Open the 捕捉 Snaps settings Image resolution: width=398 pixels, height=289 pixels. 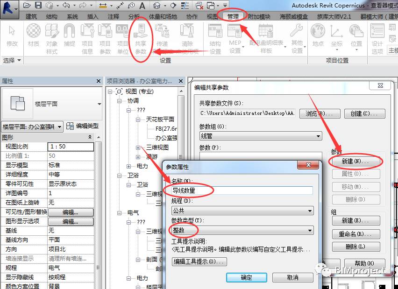click(69, 35)
